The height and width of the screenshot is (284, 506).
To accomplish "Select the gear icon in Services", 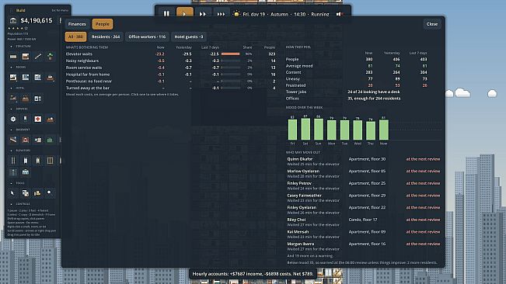I will tap(13, 119).
